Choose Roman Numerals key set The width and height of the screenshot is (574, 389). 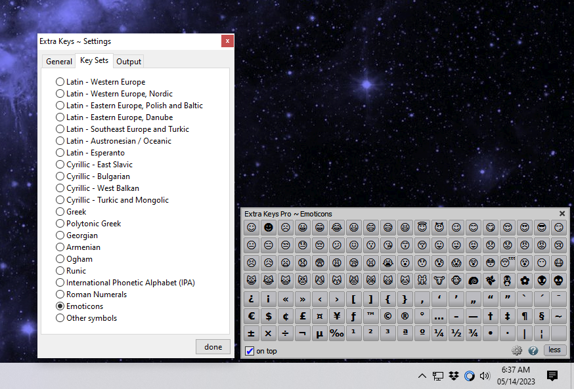tap(91, 295)
